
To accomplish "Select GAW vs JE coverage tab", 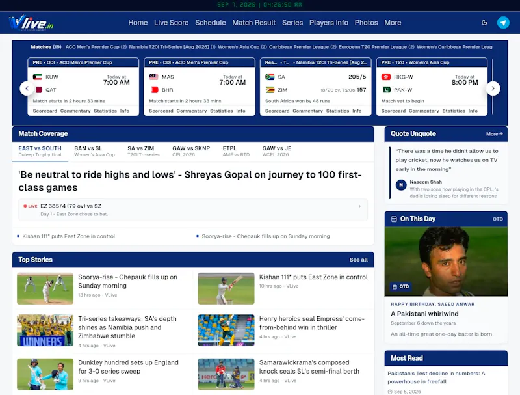I will point(277,151).
